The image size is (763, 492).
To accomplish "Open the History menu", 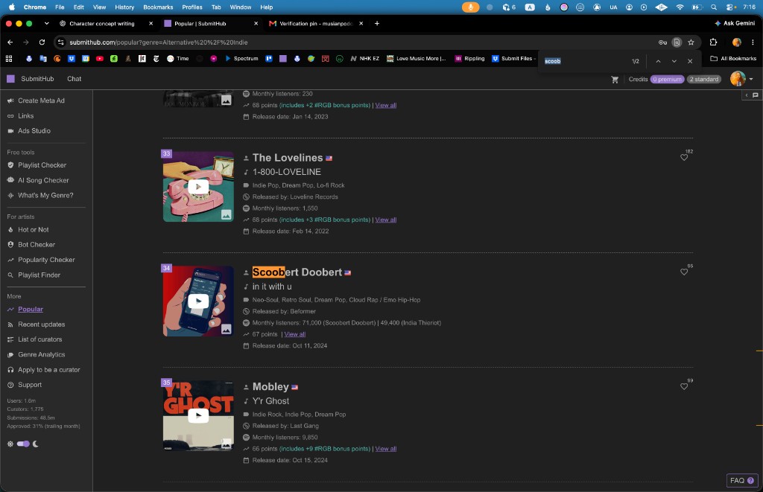I will 124,7.
